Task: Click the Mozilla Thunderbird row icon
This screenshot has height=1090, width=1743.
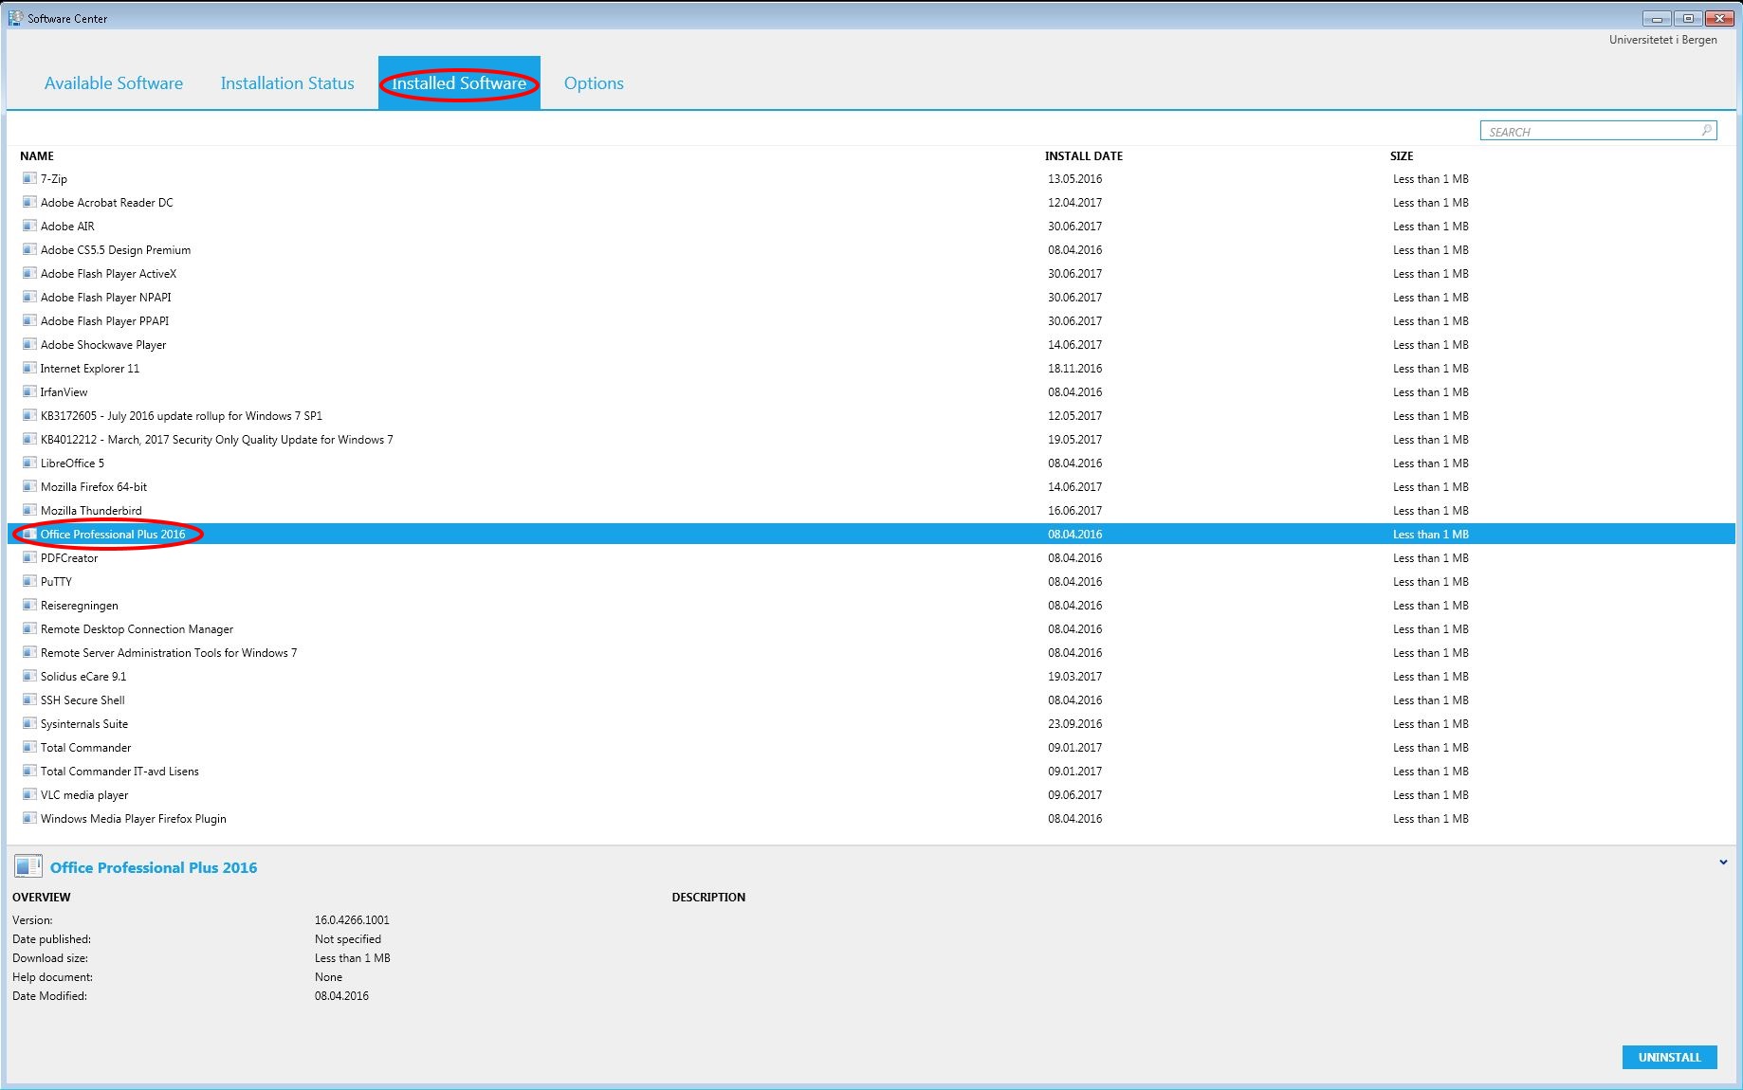Action: coord(29,510)
